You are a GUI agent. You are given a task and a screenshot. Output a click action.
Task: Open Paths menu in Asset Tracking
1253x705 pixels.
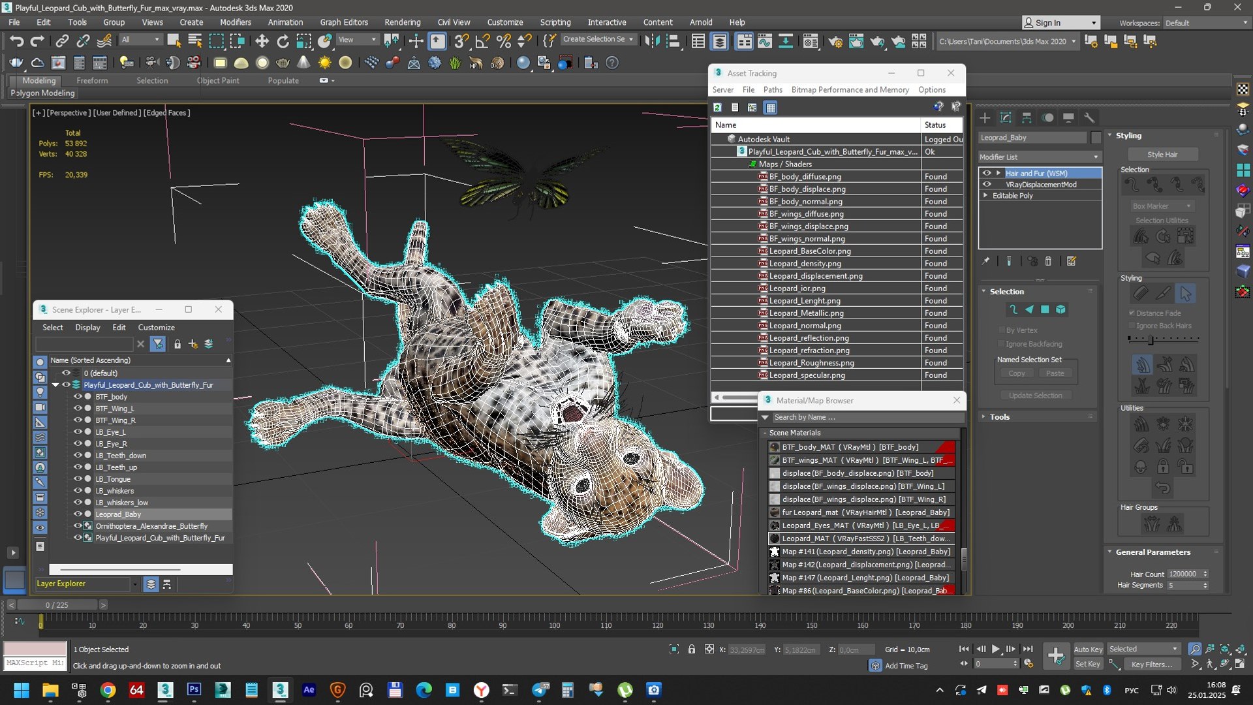pyautogui.click(x=773, y=89)
